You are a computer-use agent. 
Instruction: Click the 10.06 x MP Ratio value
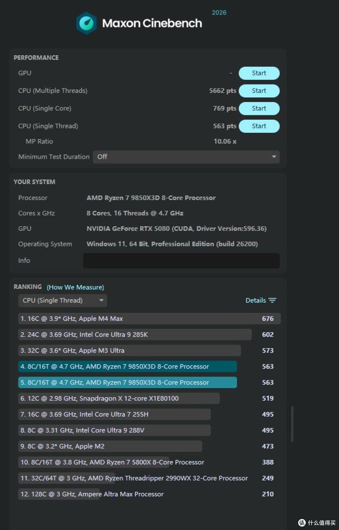[x=225, y=141]
